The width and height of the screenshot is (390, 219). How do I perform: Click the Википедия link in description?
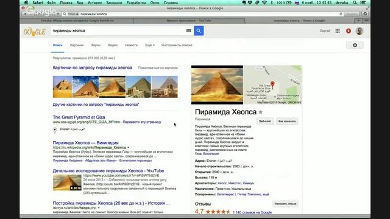coord(211,154)
